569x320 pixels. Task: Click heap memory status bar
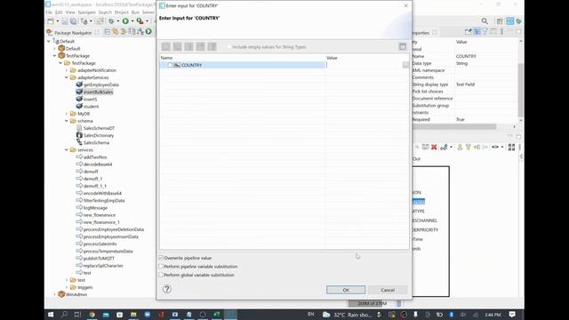(x=372, y=303)
